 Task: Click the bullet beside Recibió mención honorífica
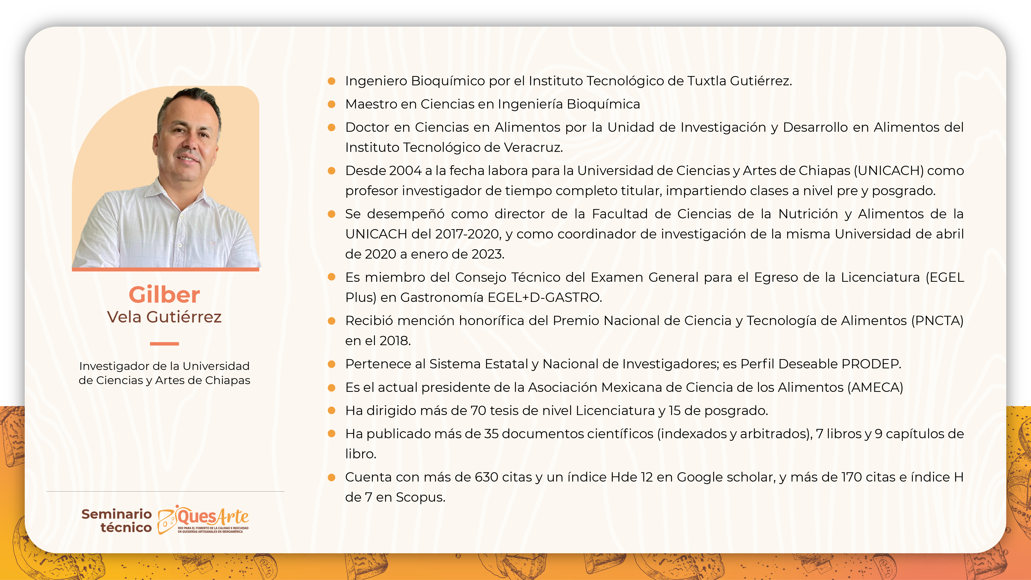pos(331,321)
